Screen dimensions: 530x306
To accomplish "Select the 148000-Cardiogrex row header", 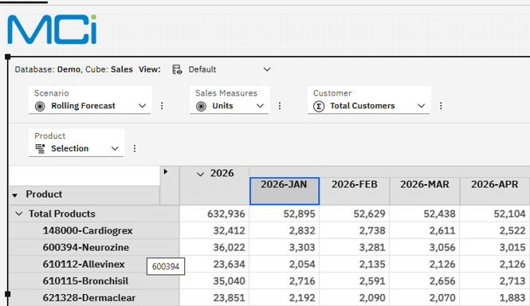I will (94, 230).
